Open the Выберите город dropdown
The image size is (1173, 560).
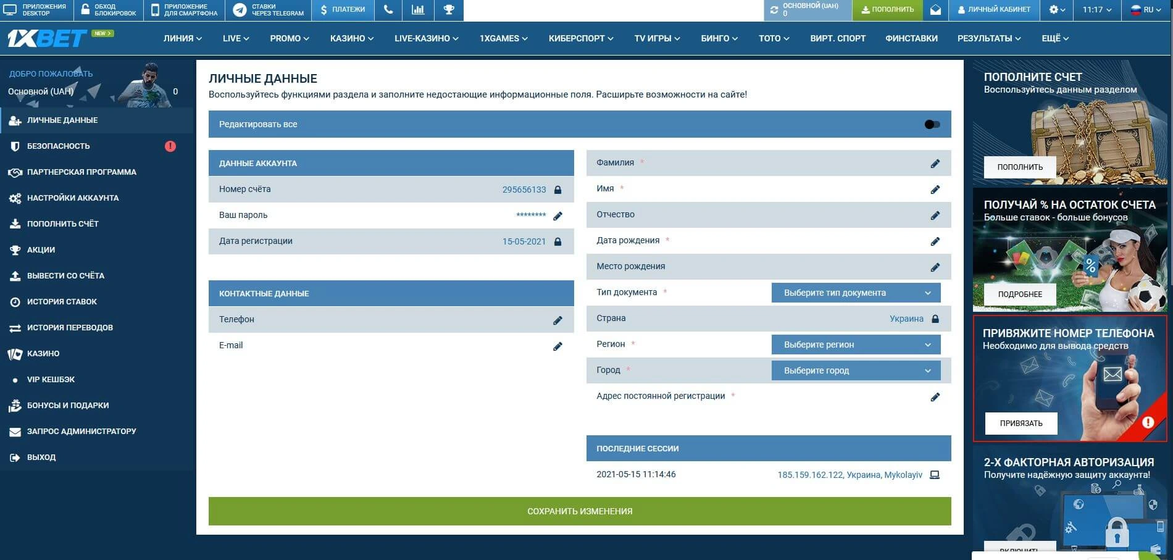(856, 370)
